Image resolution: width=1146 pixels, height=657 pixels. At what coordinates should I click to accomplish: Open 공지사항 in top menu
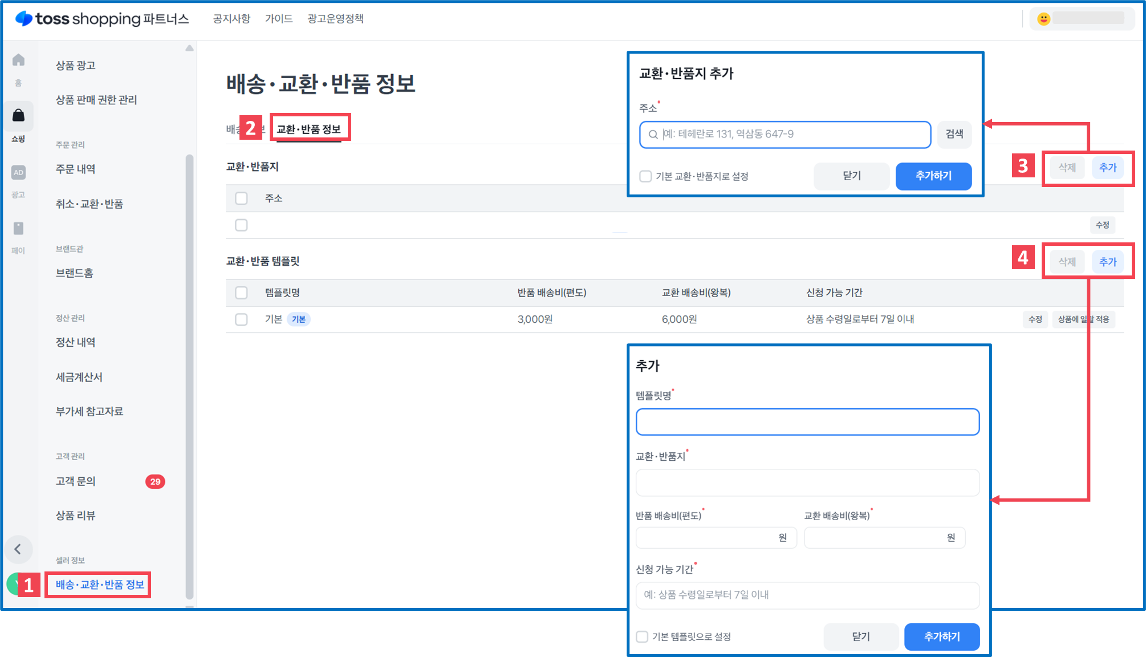click(231, 19)
